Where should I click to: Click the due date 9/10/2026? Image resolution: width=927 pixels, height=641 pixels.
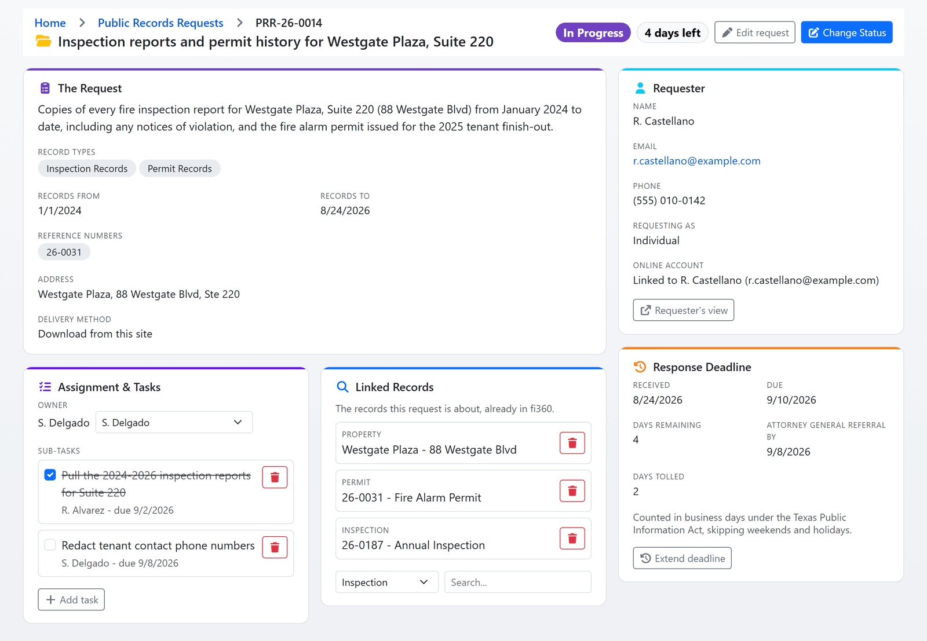pos(791,400)
